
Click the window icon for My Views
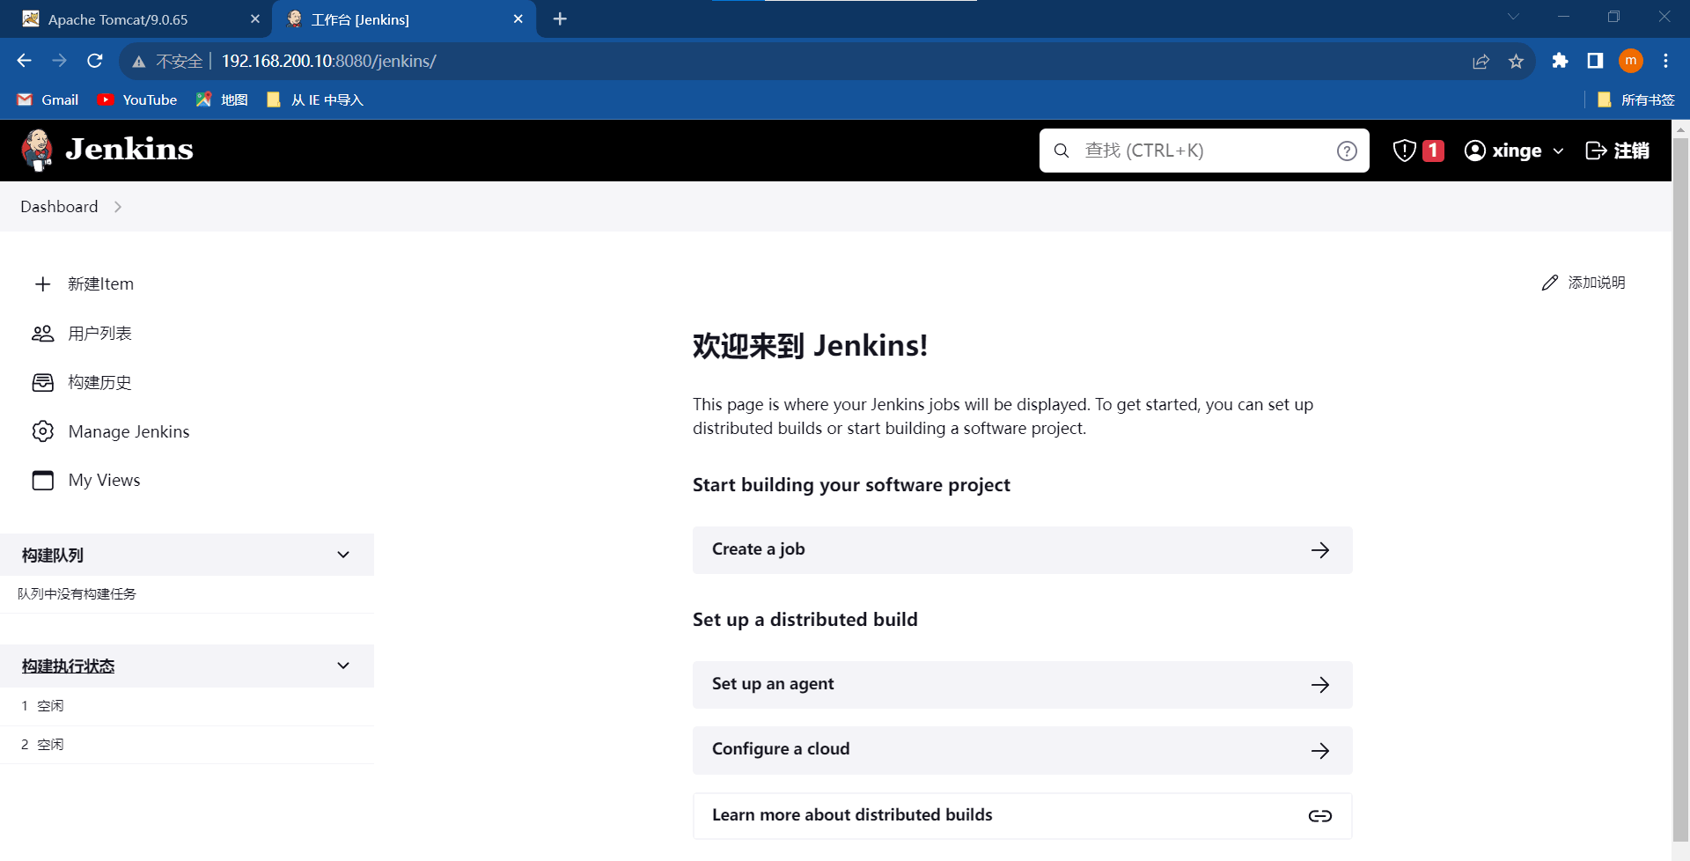pyautogui.click(x=42, y=480)
